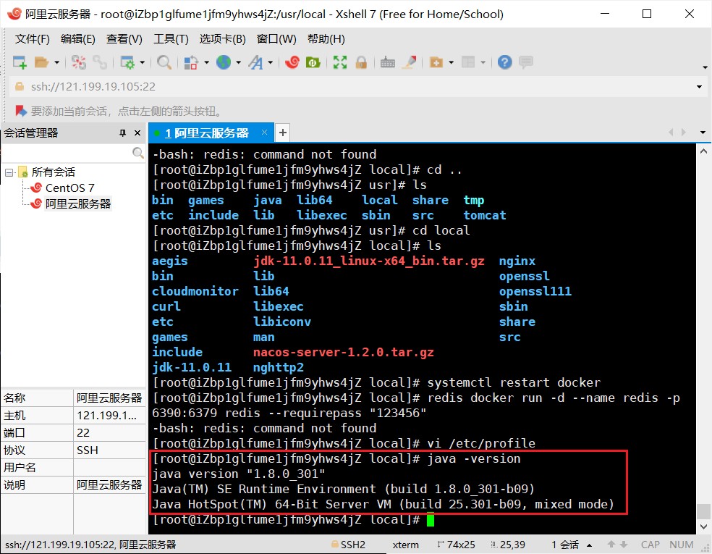Viewport: 712px width, 554px height.
Task: Click the scroll tabs right arrow
Action: point(683,133)
